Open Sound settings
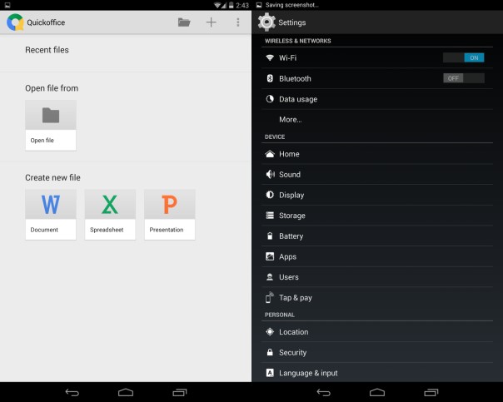 pos(289,175)
